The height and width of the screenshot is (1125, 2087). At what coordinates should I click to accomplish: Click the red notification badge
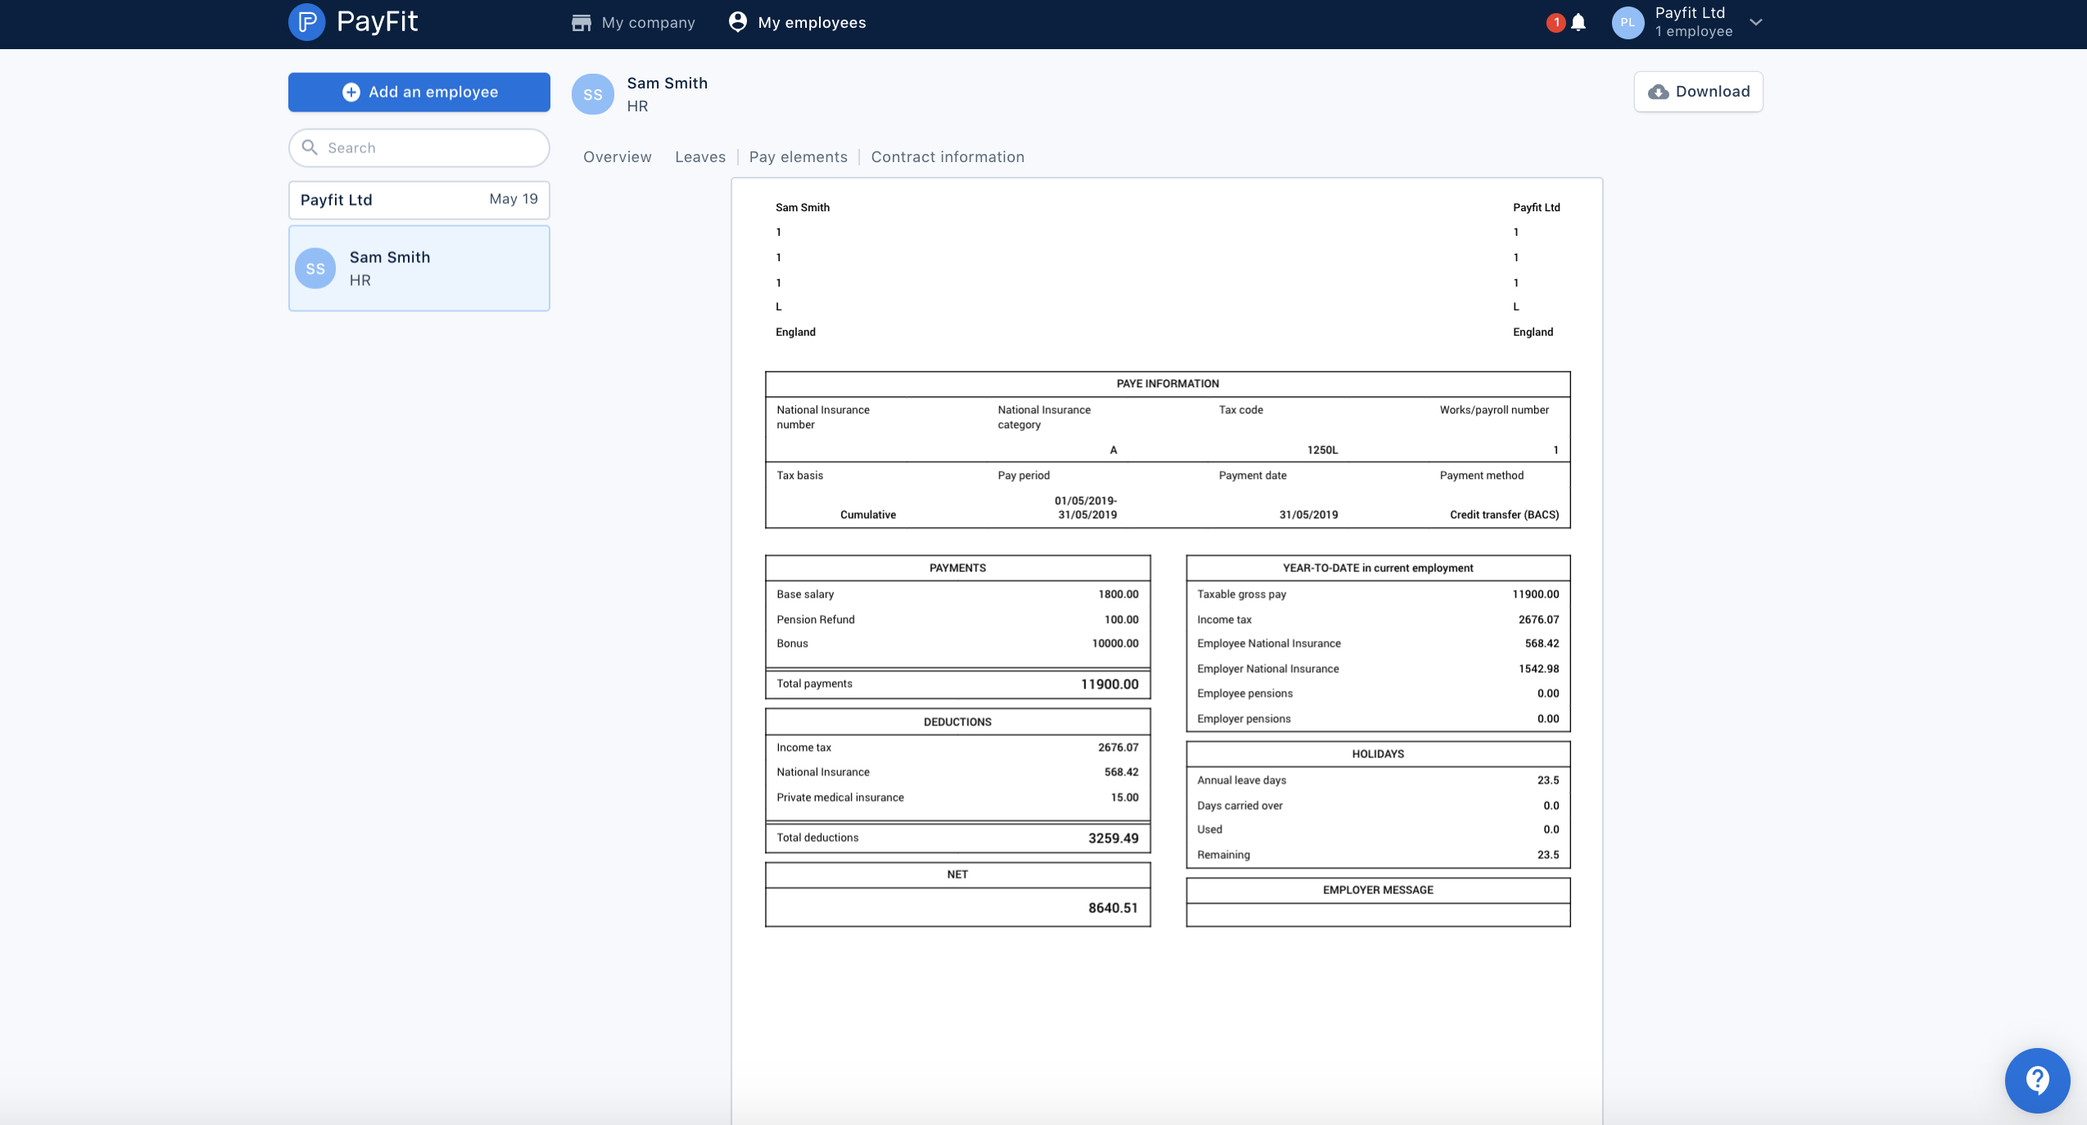pos(1555,23)
